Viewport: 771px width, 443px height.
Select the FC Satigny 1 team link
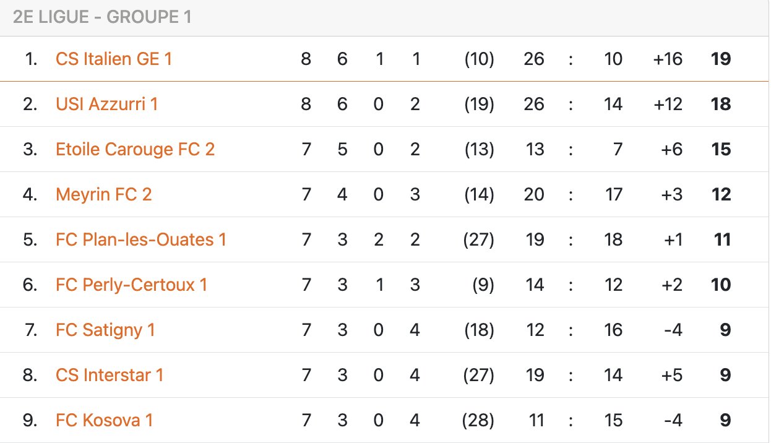[105, 330]
